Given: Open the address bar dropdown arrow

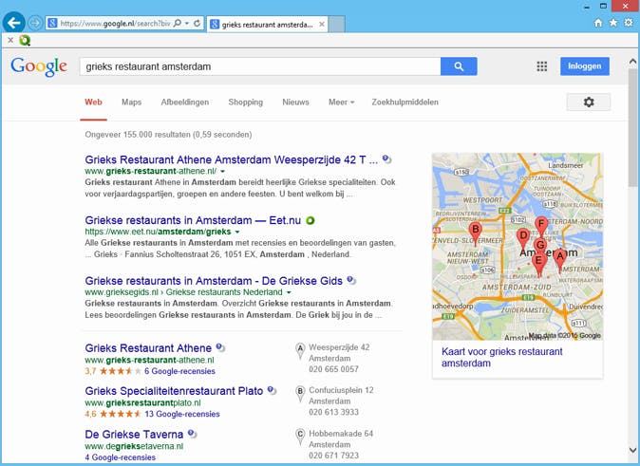Looking at the screenshot, I should click(187, 24).
